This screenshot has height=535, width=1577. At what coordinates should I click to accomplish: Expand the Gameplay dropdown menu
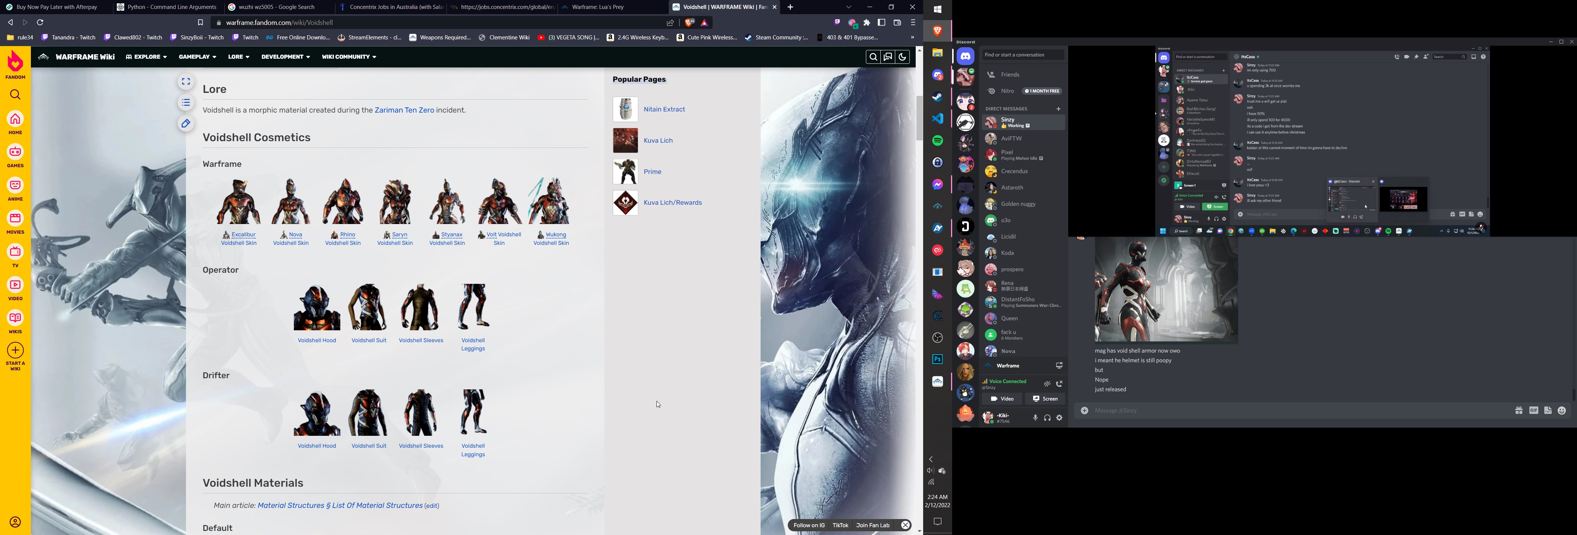tap(198, 58)
